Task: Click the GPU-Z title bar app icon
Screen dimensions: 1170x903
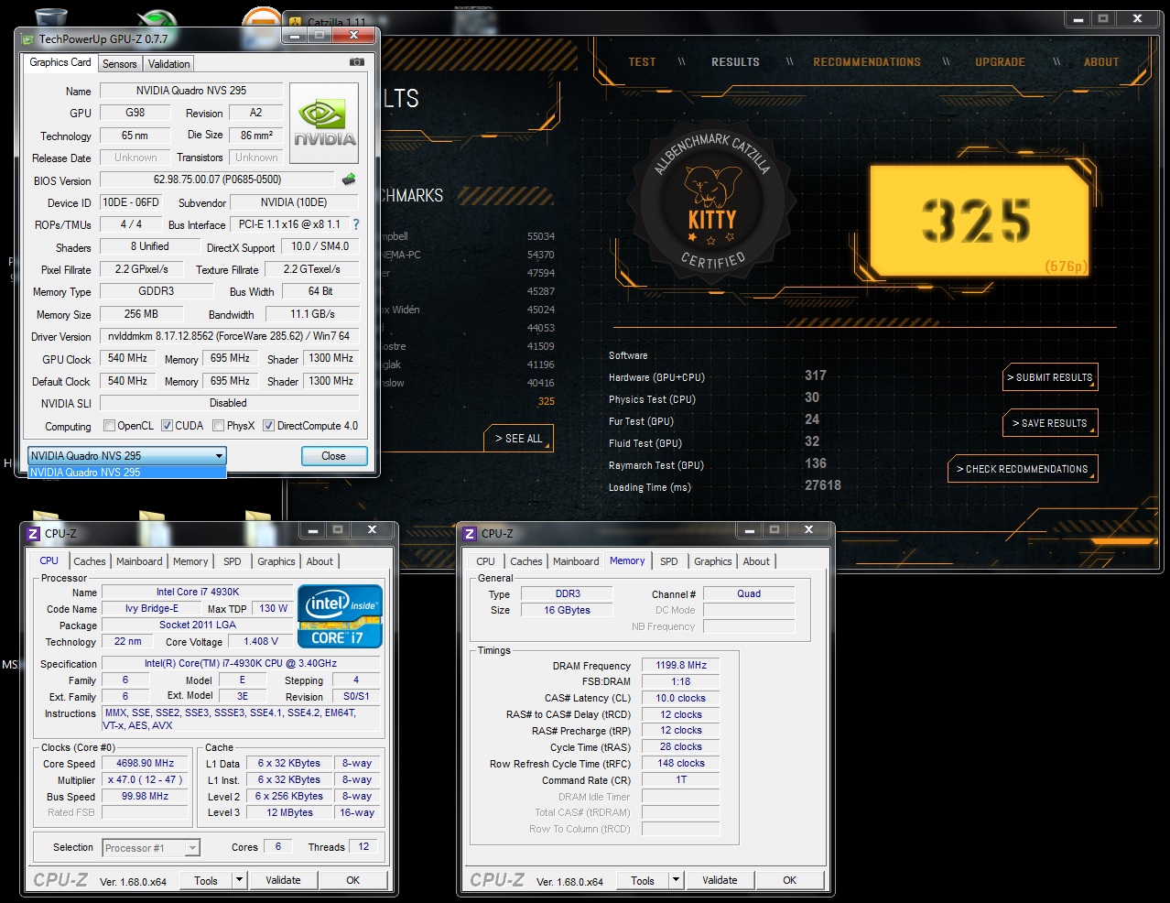Action: [28, 38]
